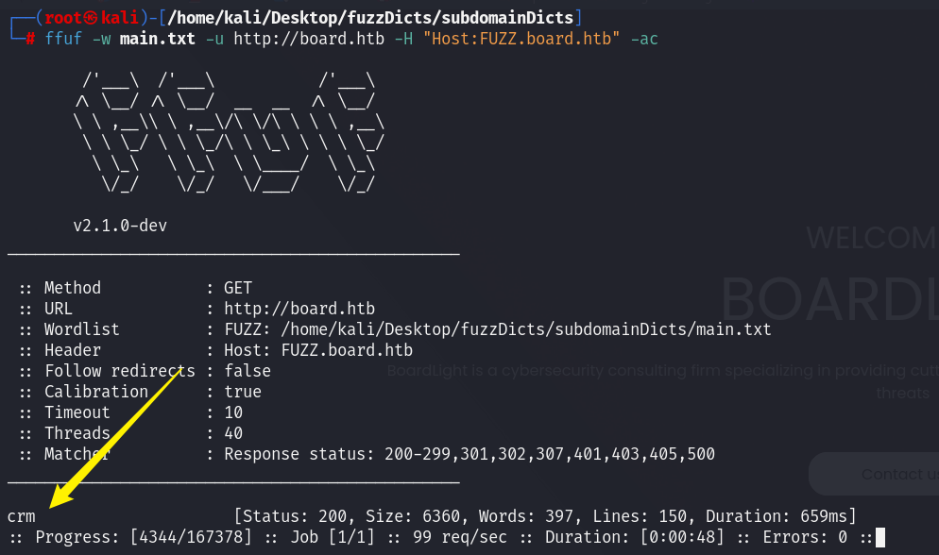Viewport: 939px width, 555px height.
Task: Click the main.txt wordlist argument
Action: tap(157, 39)
